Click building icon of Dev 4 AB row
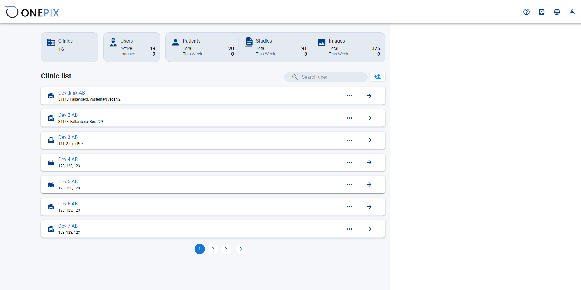 click(51, 162)
